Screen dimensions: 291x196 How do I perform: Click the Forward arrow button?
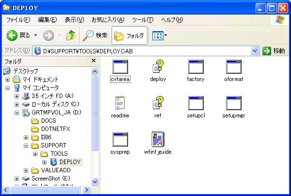pos(48,35)
